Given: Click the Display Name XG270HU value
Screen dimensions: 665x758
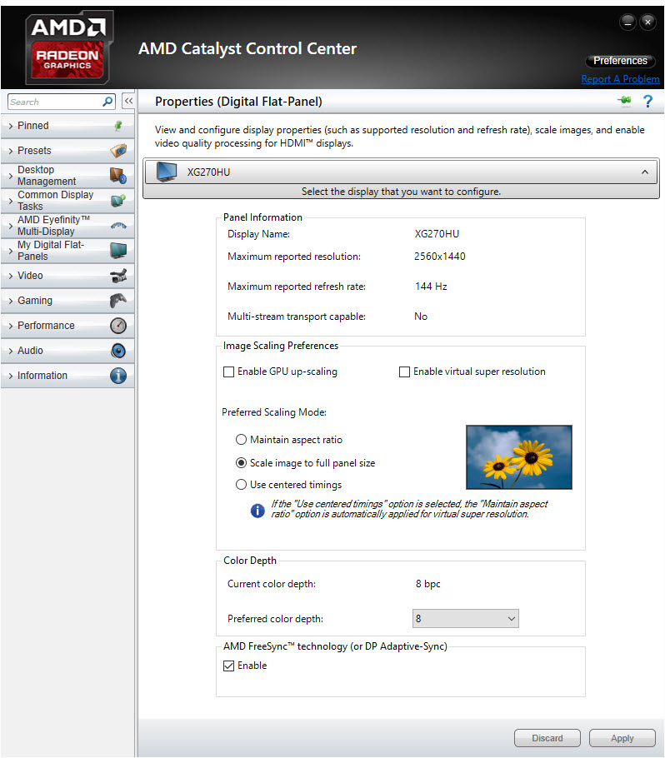Looking at the screenshot, I should click(437, 234).
